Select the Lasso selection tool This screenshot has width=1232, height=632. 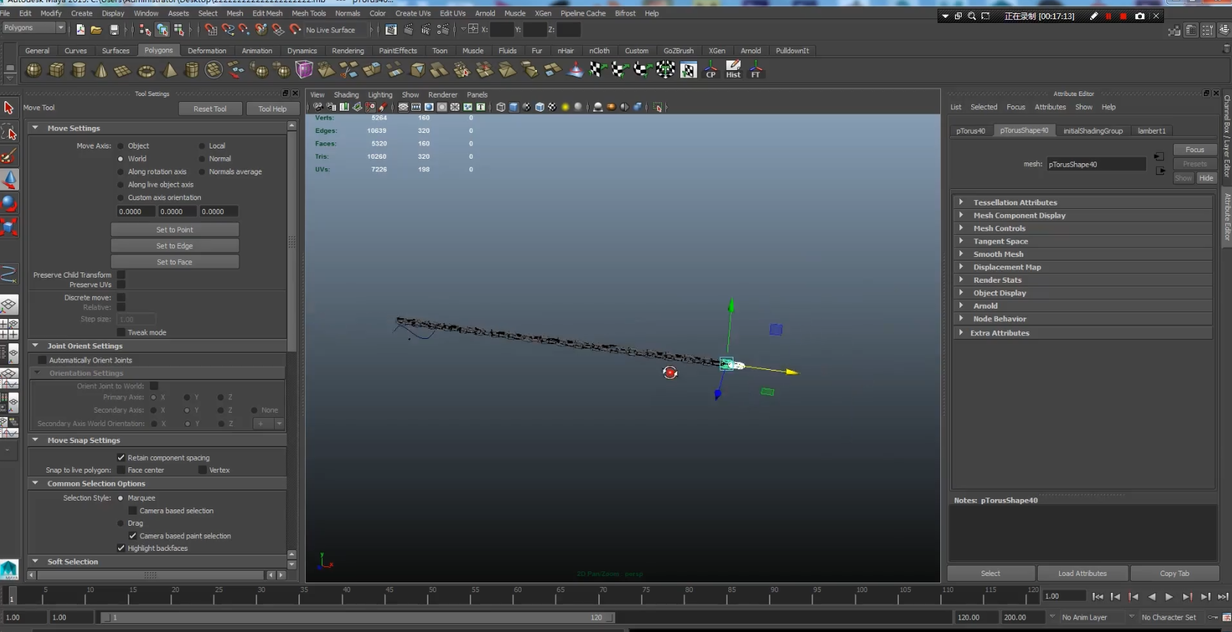(x=9, y=132)
